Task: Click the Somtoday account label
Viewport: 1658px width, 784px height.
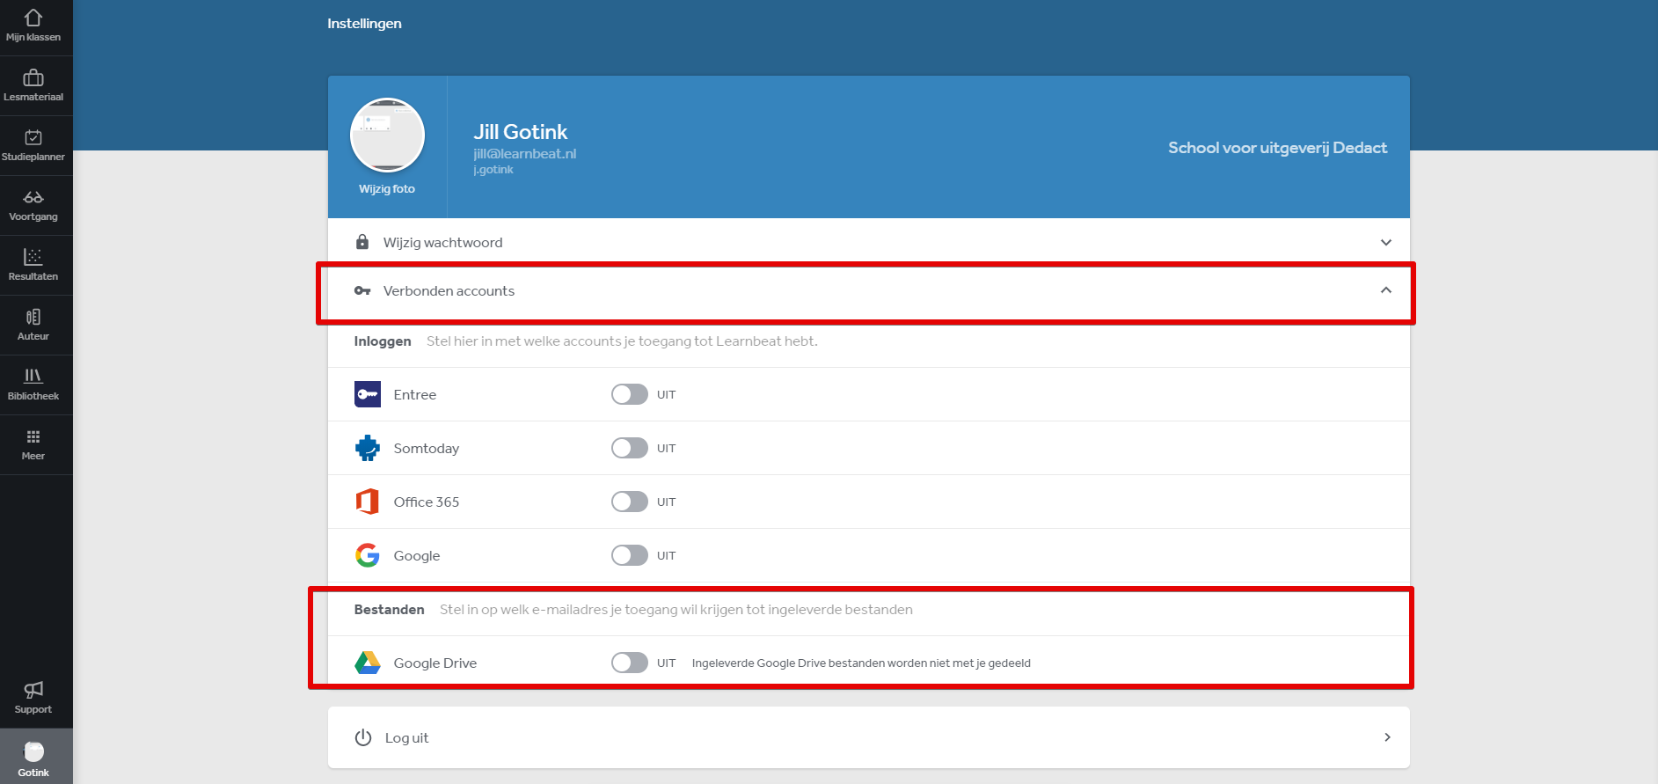Action: point(427,448)
